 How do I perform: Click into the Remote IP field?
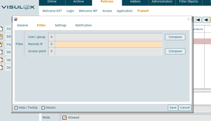108,44
